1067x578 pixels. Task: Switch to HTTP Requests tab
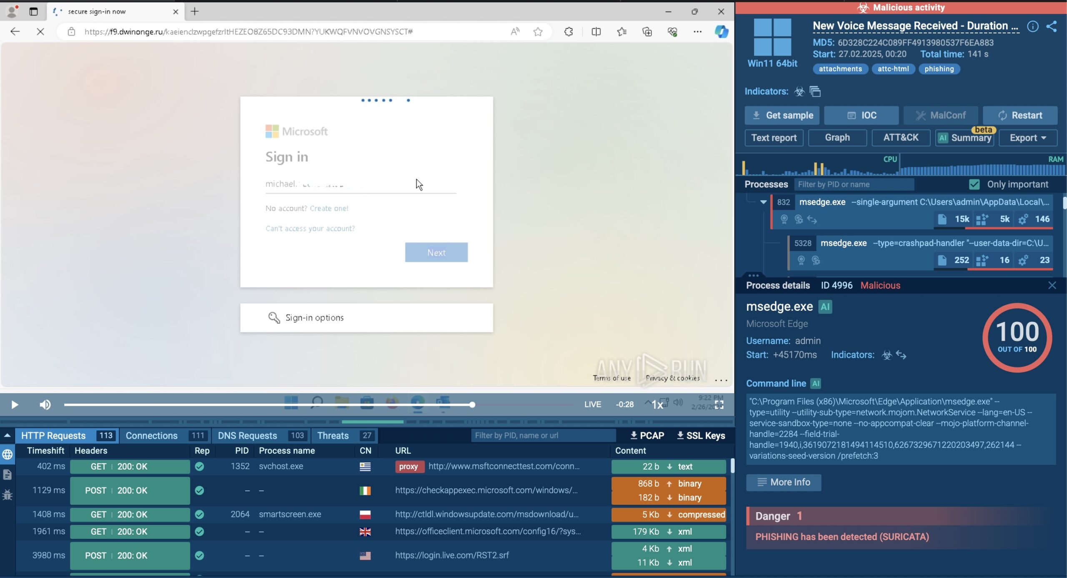pyautogui.click(x=67, y=435)
